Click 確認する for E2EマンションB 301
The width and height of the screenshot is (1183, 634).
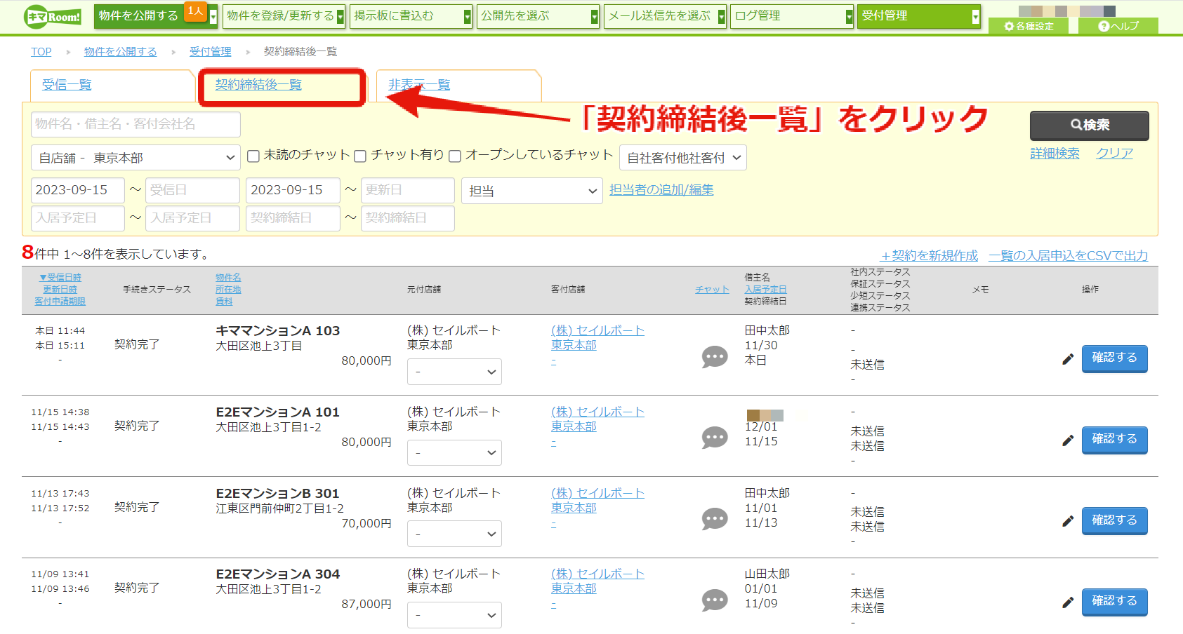[1114, 520]
